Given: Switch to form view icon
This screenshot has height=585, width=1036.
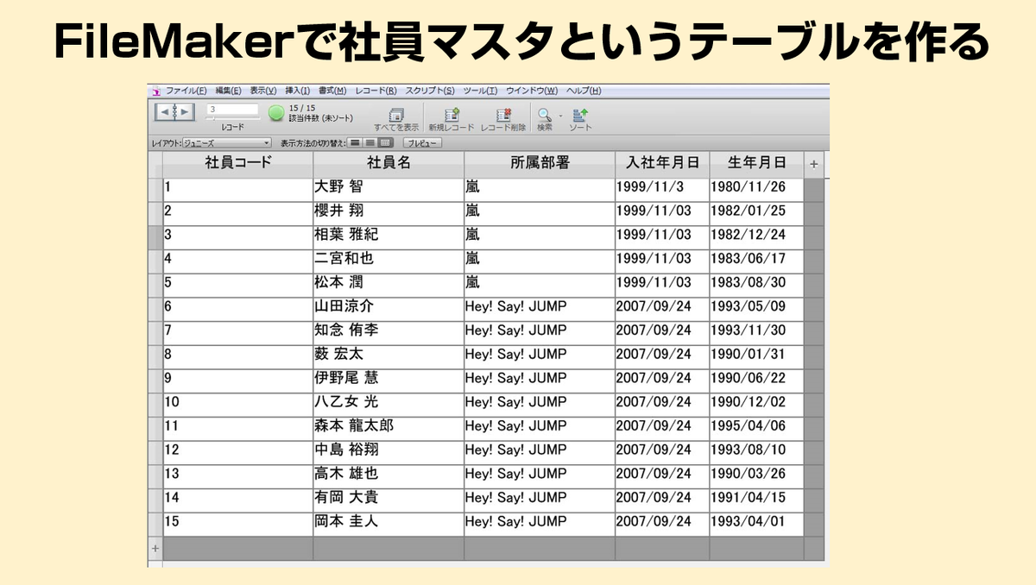Looking at the screenshot, I should tap(355, 142).
